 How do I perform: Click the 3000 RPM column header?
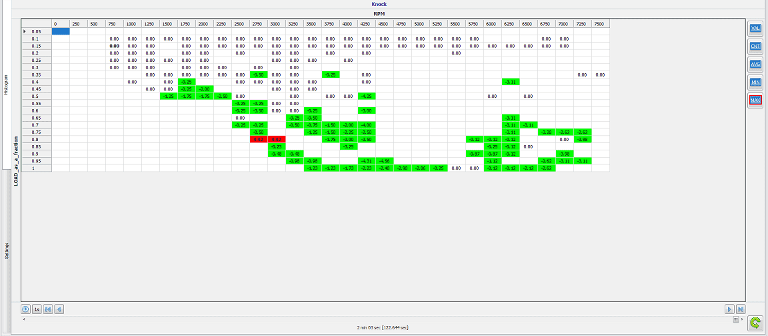point(276,23)
